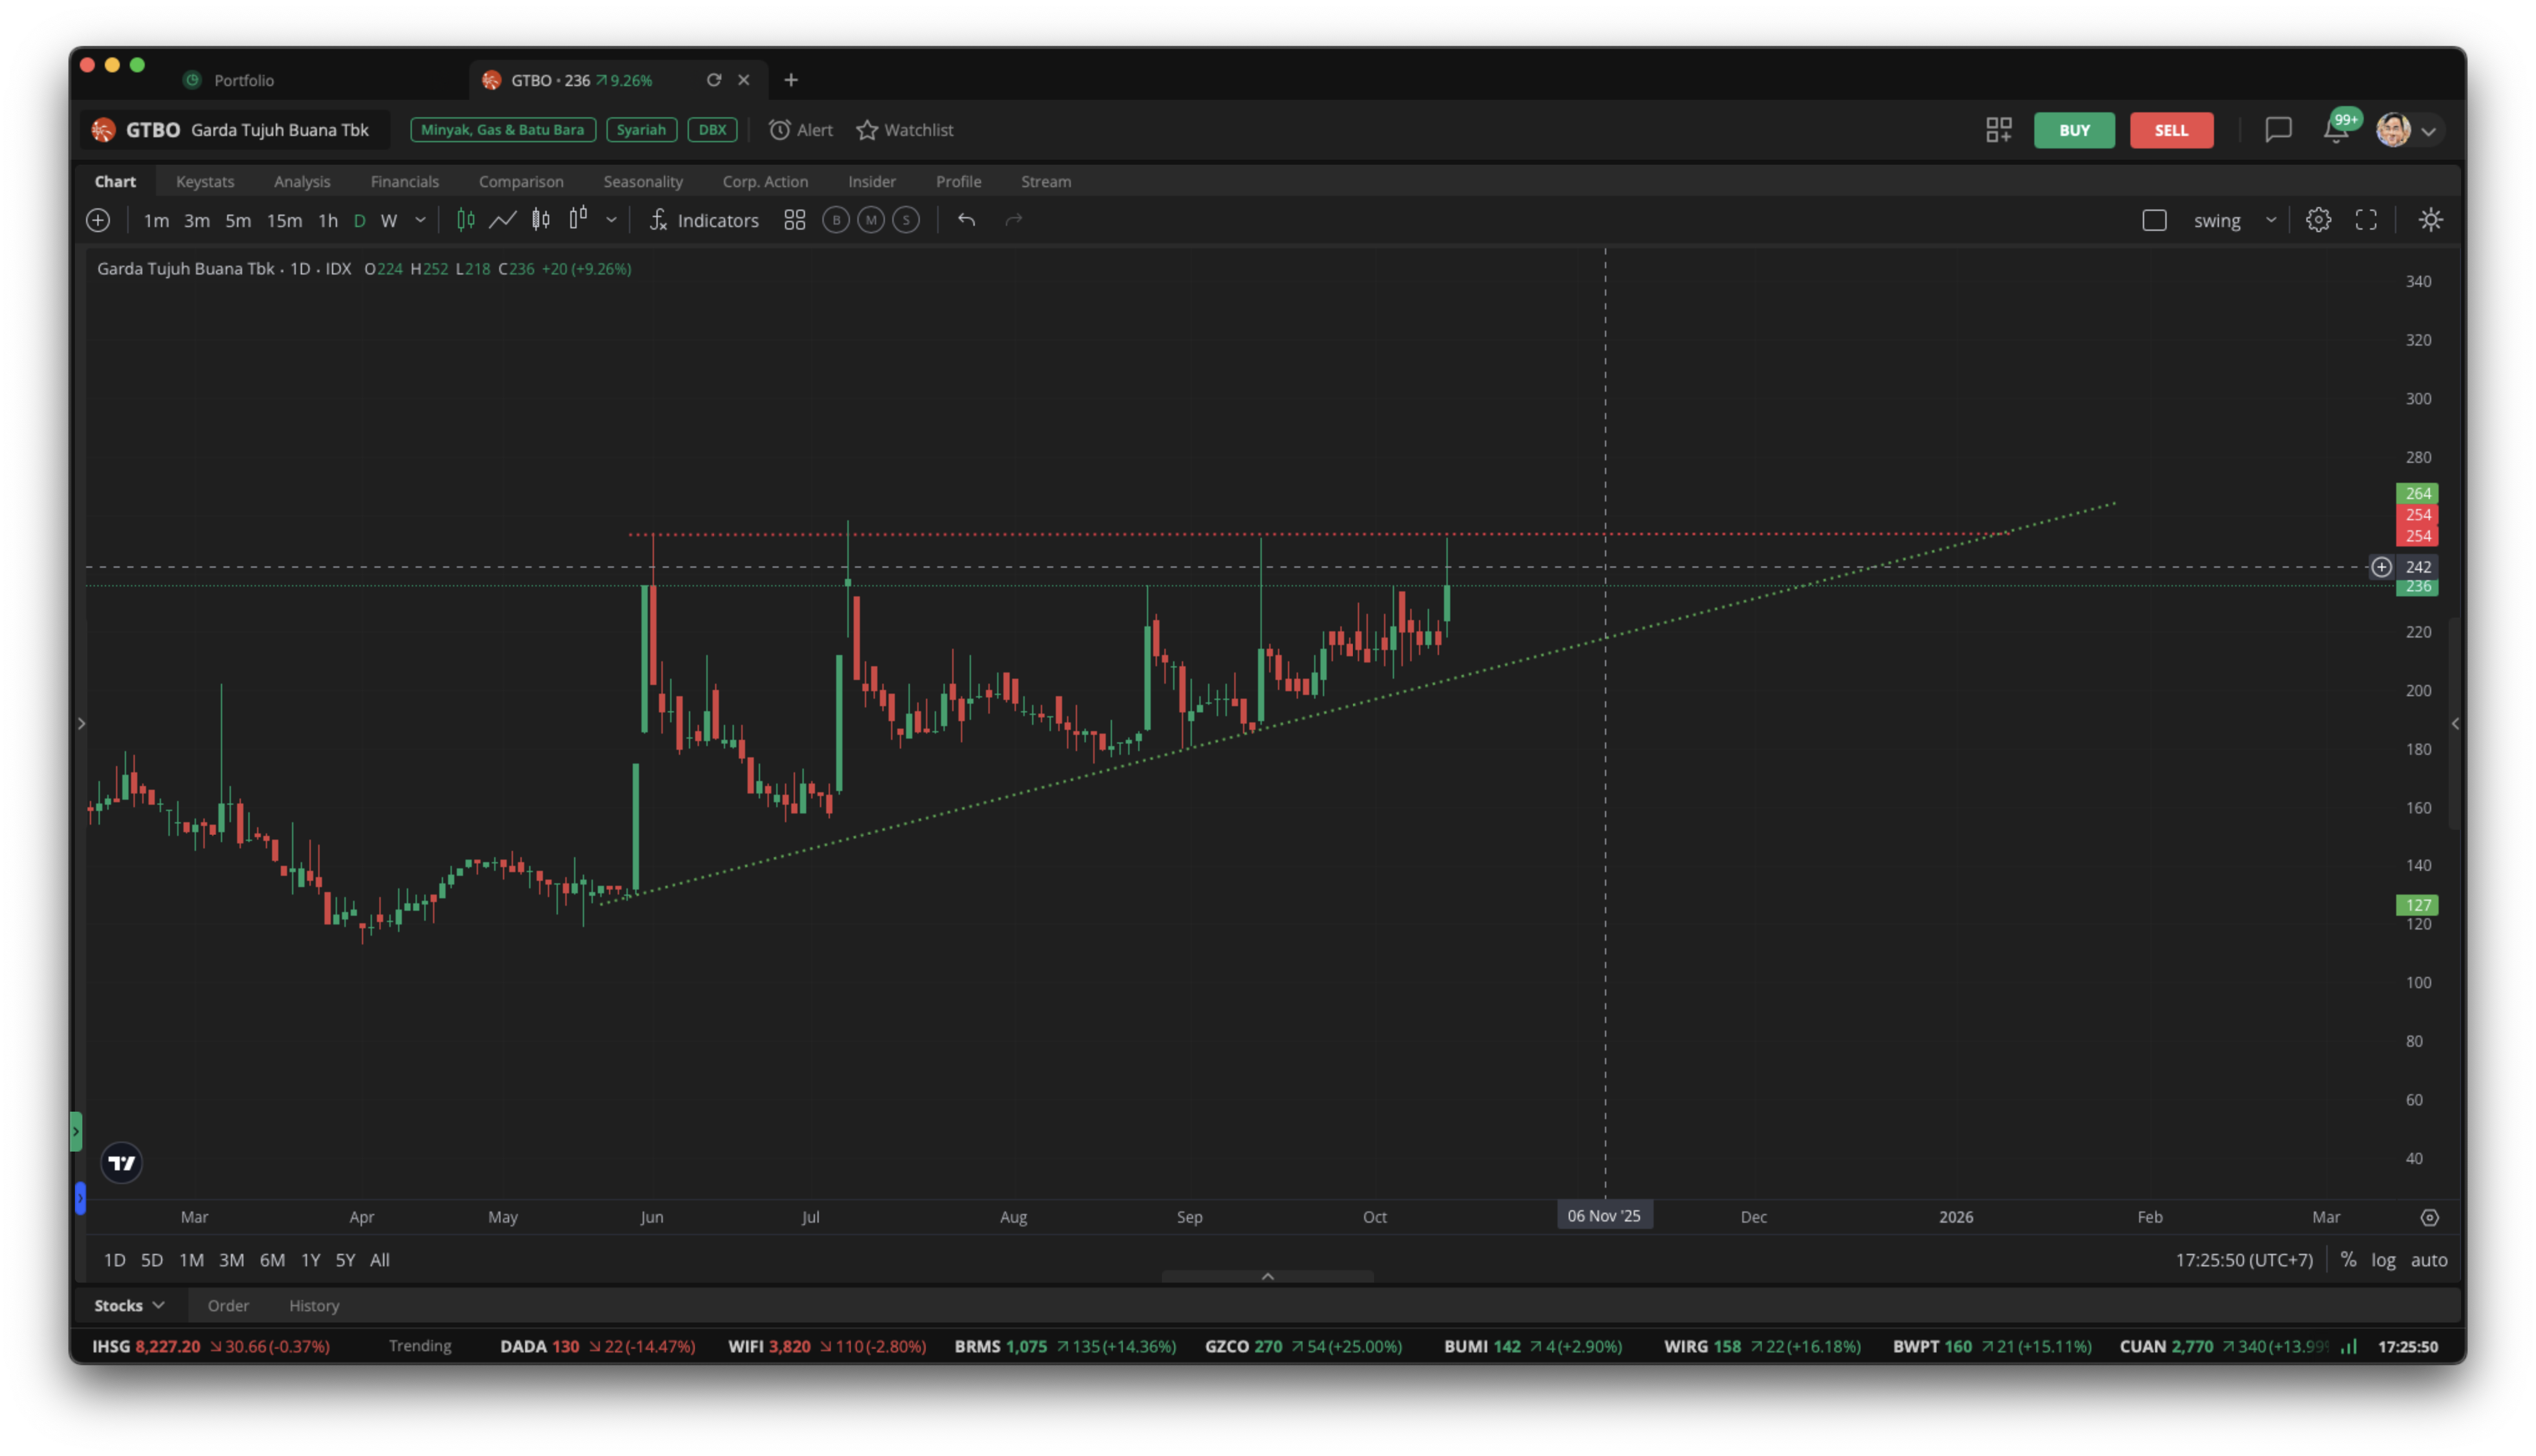Screen dimensions: 2536x1456
Task: Click the undo arrow in toolbar
Action: [x=966, y=220]
